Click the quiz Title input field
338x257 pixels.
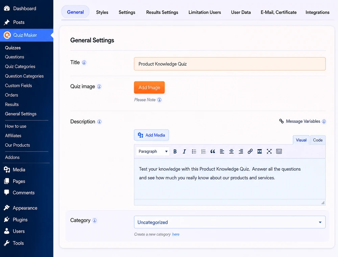pos(230,64)
